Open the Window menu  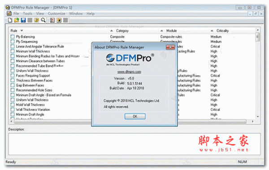(x=76, y=13)
